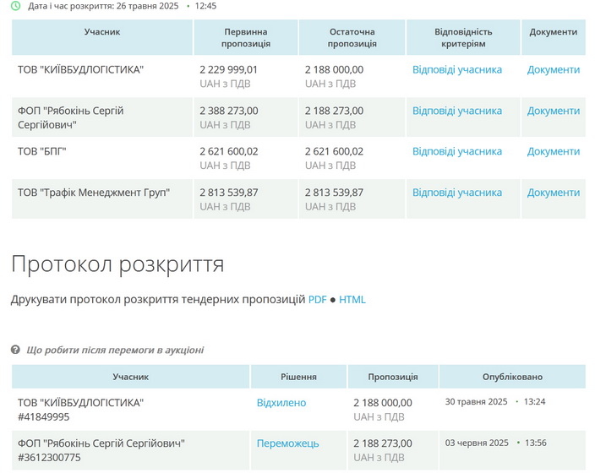Viewport: 595px width, 473px height.
Task: Click the 'Протокол розкриття' heading
Action: (x=117, y=264)
